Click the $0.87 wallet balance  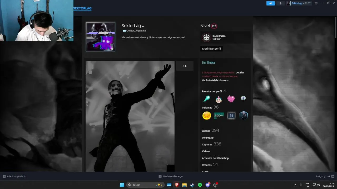click(x=308, y=3)
